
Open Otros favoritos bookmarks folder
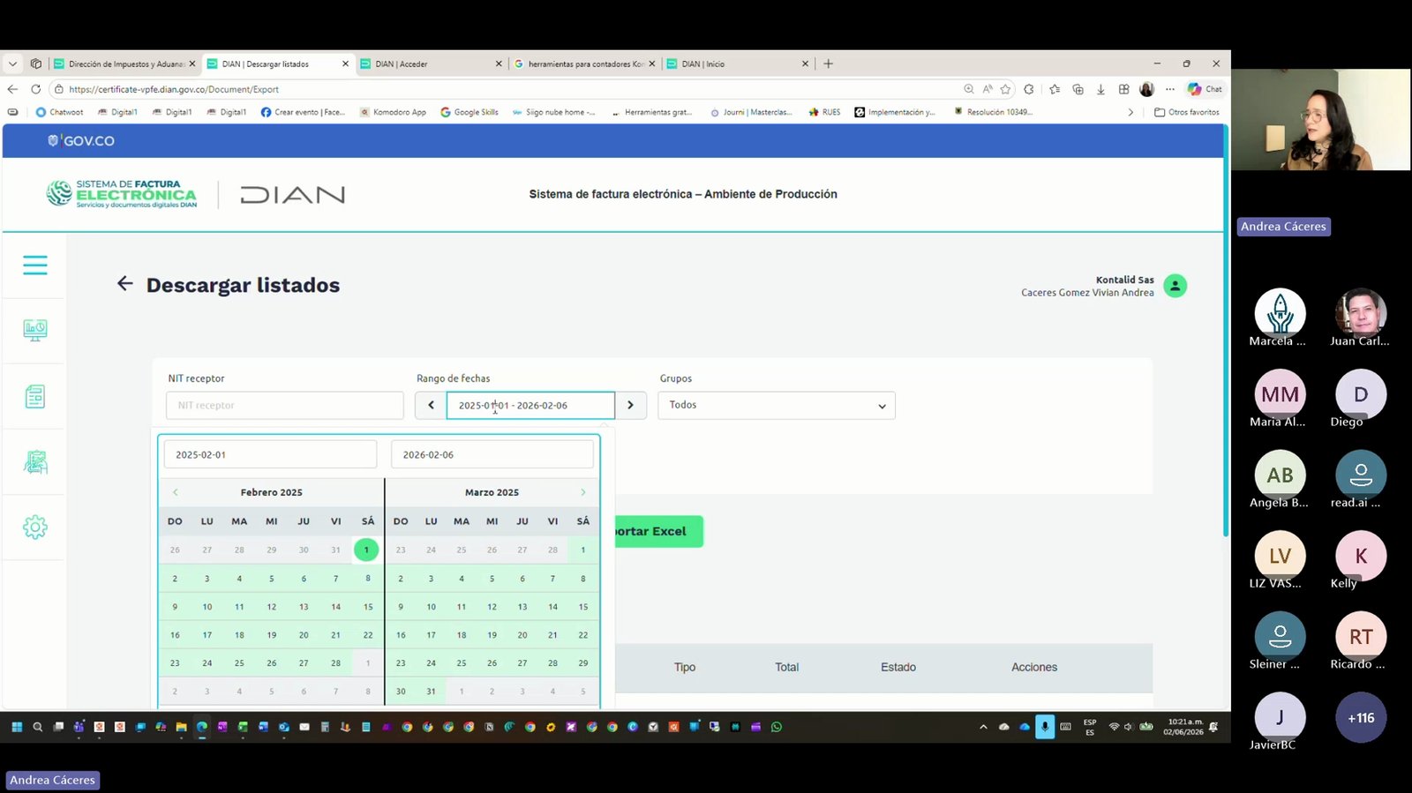click(1187, 112)
